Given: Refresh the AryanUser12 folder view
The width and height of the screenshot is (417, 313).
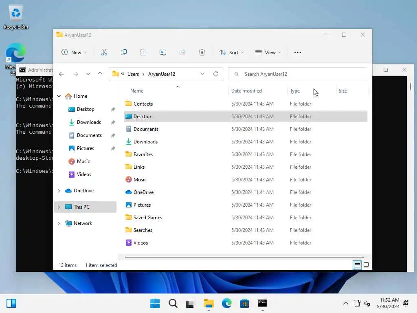Looking at the screenshot, I should pos(216,74).
